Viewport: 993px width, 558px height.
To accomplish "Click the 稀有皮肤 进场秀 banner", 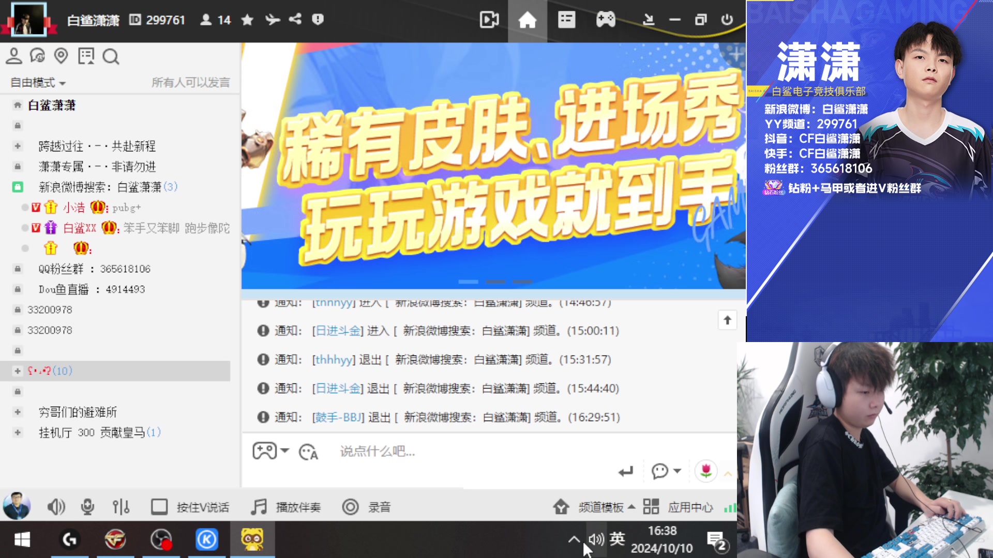I will pos(493,166).
